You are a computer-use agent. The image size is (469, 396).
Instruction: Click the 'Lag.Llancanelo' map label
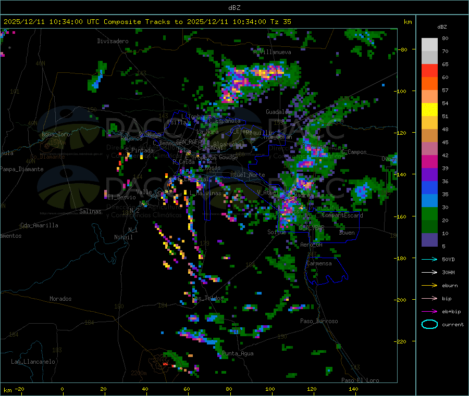click(33, 362)
